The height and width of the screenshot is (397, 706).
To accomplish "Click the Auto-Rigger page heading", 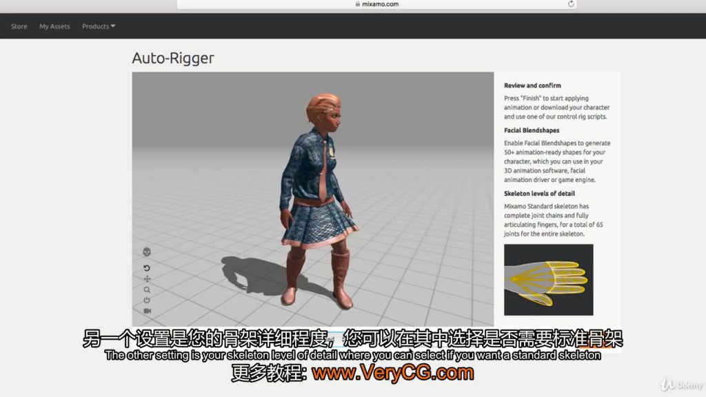I will (x=173, y=58).
